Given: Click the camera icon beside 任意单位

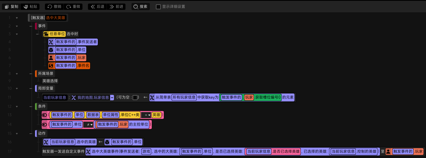Looking at the screenshot, I should (x=46, y=34).
